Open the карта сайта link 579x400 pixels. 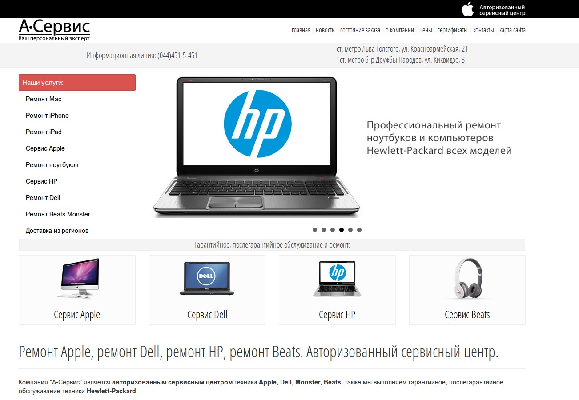coord(512,30)
